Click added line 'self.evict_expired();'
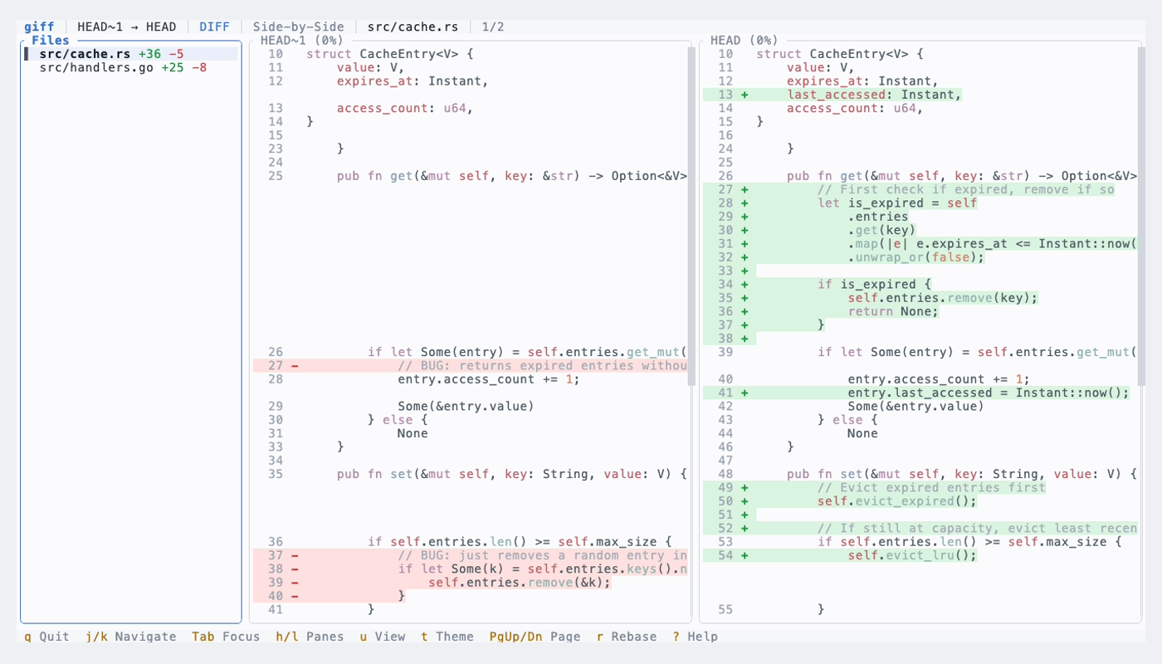This screenshot has height=664, width=1162. pos(840,501)
